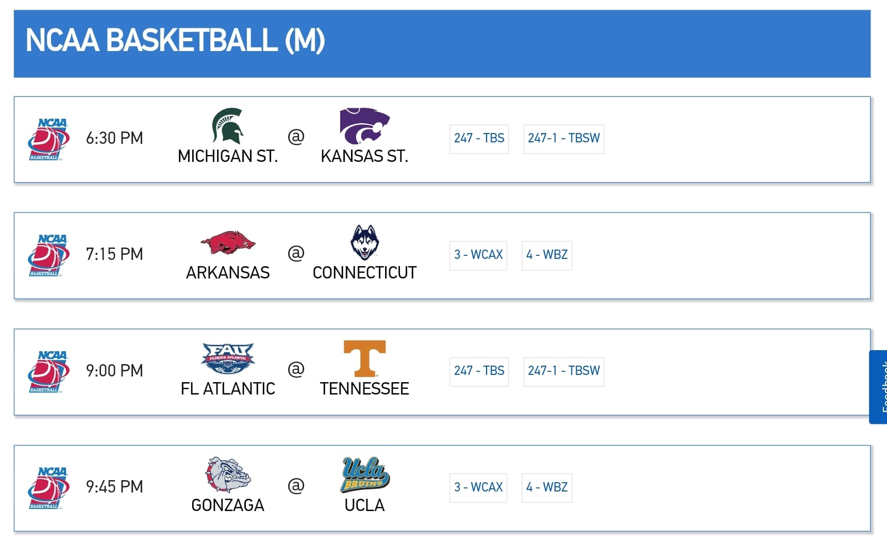Click the Arkansas Razorback logo
Viewport: 887px width, 558px height.
(228, 242)
